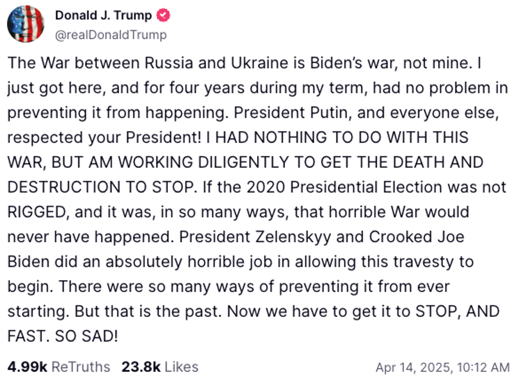
Task: Click the flag-painted profile avatar
Action: pyautogui.click(x=26, y=24)
